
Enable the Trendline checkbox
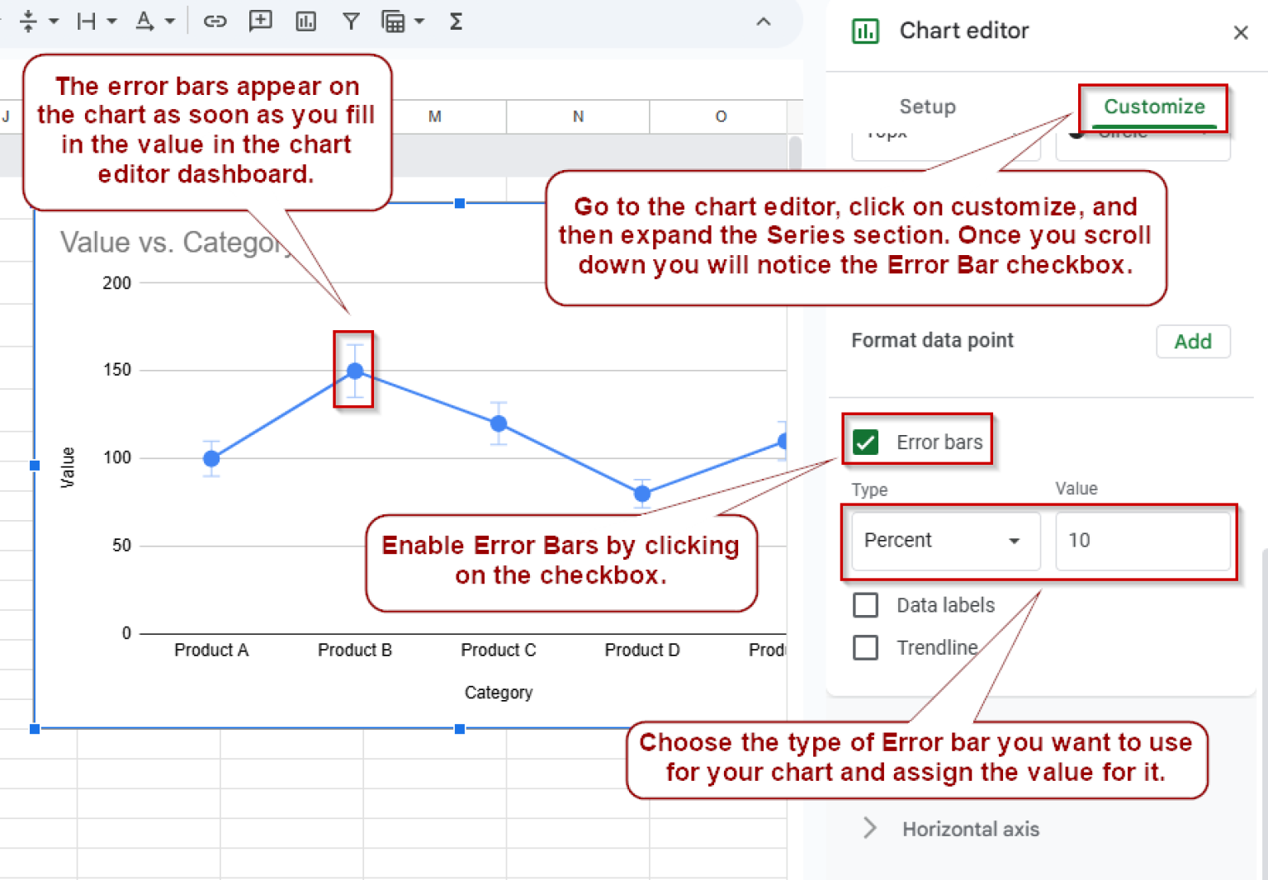point(865,647)
